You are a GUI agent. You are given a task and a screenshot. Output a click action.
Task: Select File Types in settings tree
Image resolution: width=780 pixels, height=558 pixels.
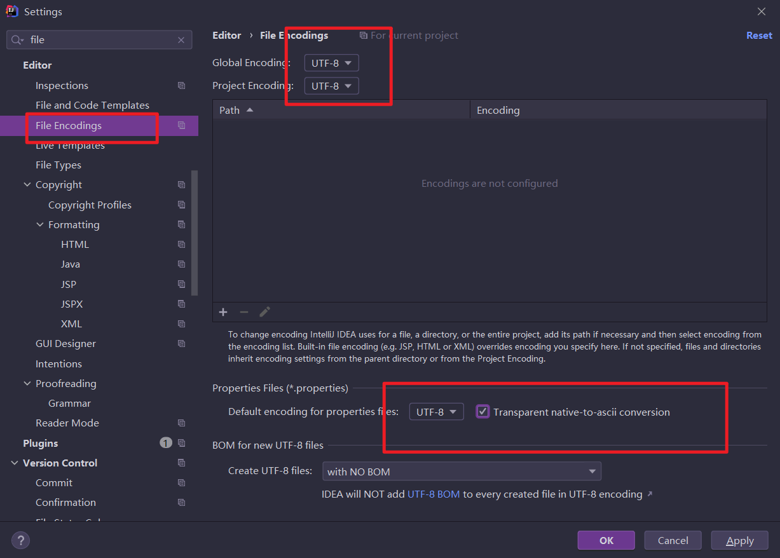[x=58, y=165]
